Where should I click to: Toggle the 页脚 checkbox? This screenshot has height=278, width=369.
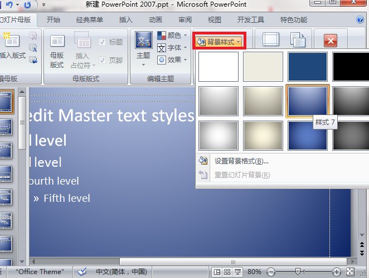(102, 61)
